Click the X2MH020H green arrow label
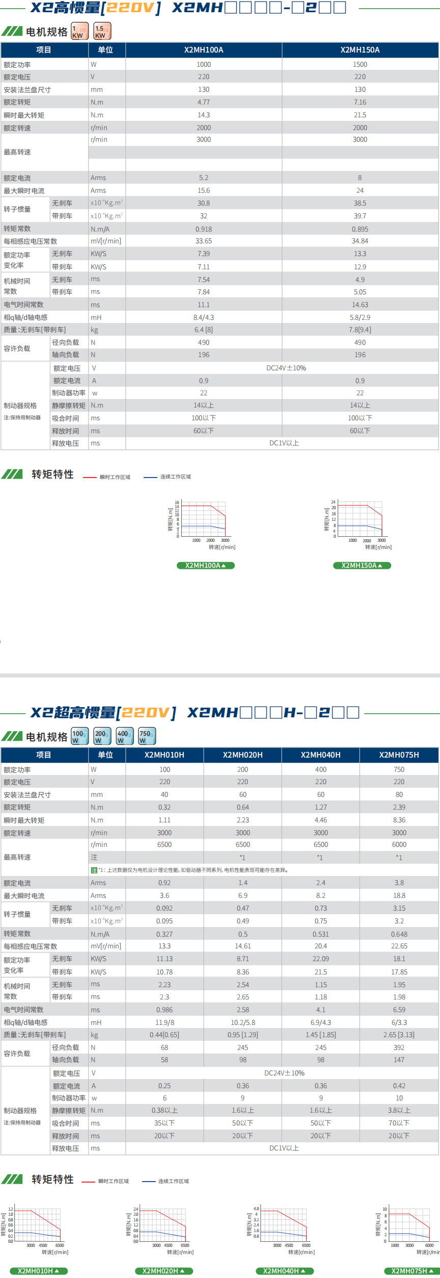The width and height of the screenshot is (440, 1278). (x=163, y=1271)
